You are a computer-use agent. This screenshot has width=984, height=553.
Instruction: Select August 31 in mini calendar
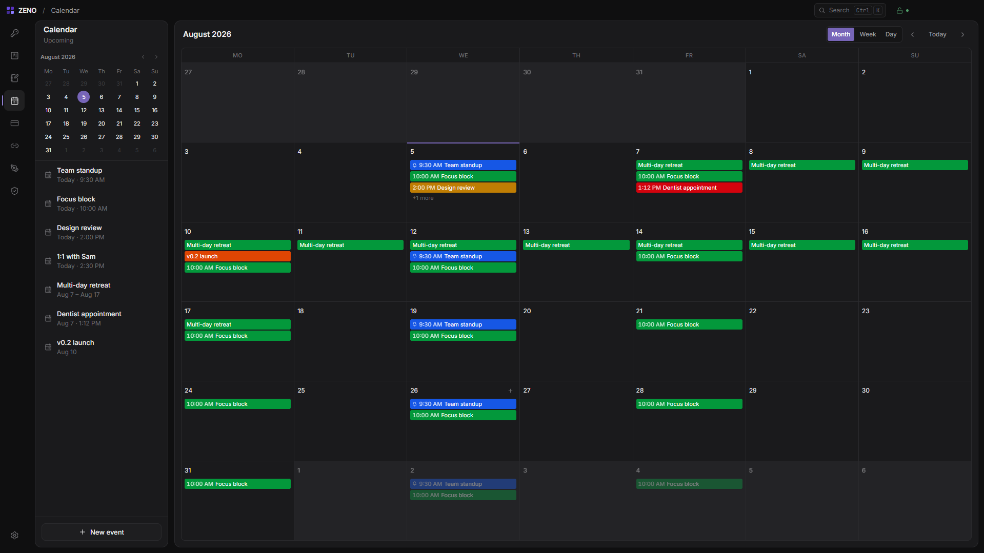coord(48,150)
